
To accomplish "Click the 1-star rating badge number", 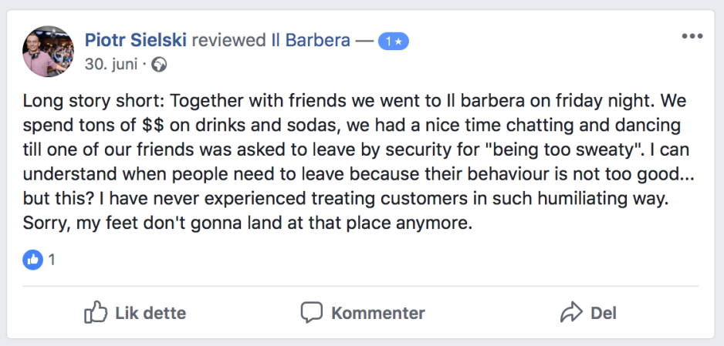I will click(389, 41).
